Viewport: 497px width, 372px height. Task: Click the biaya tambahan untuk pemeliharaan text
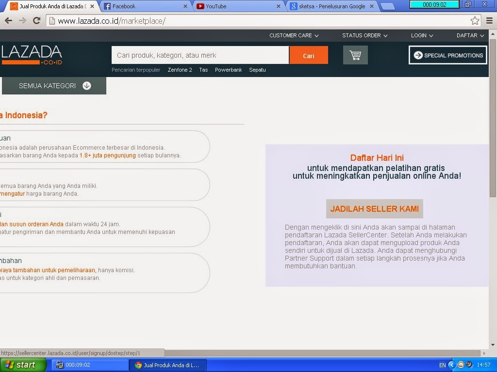tap(48, 270)
